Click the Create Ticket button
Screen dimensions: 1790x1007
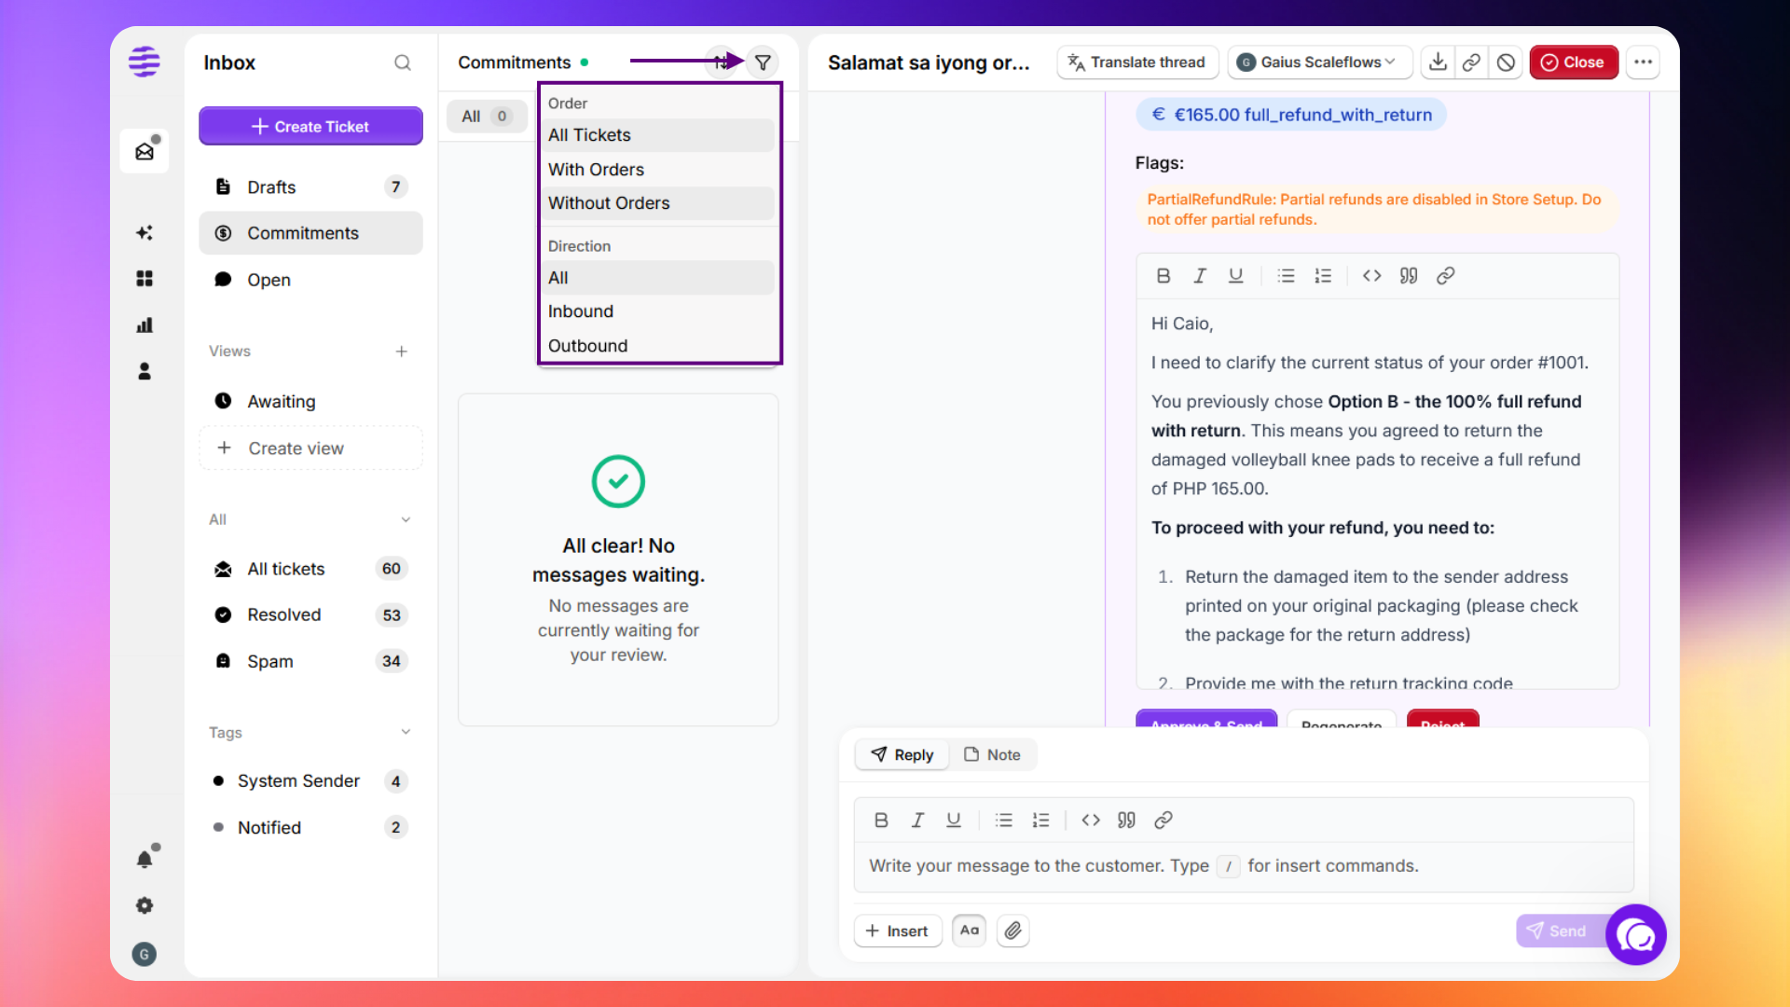coord(310,126)
